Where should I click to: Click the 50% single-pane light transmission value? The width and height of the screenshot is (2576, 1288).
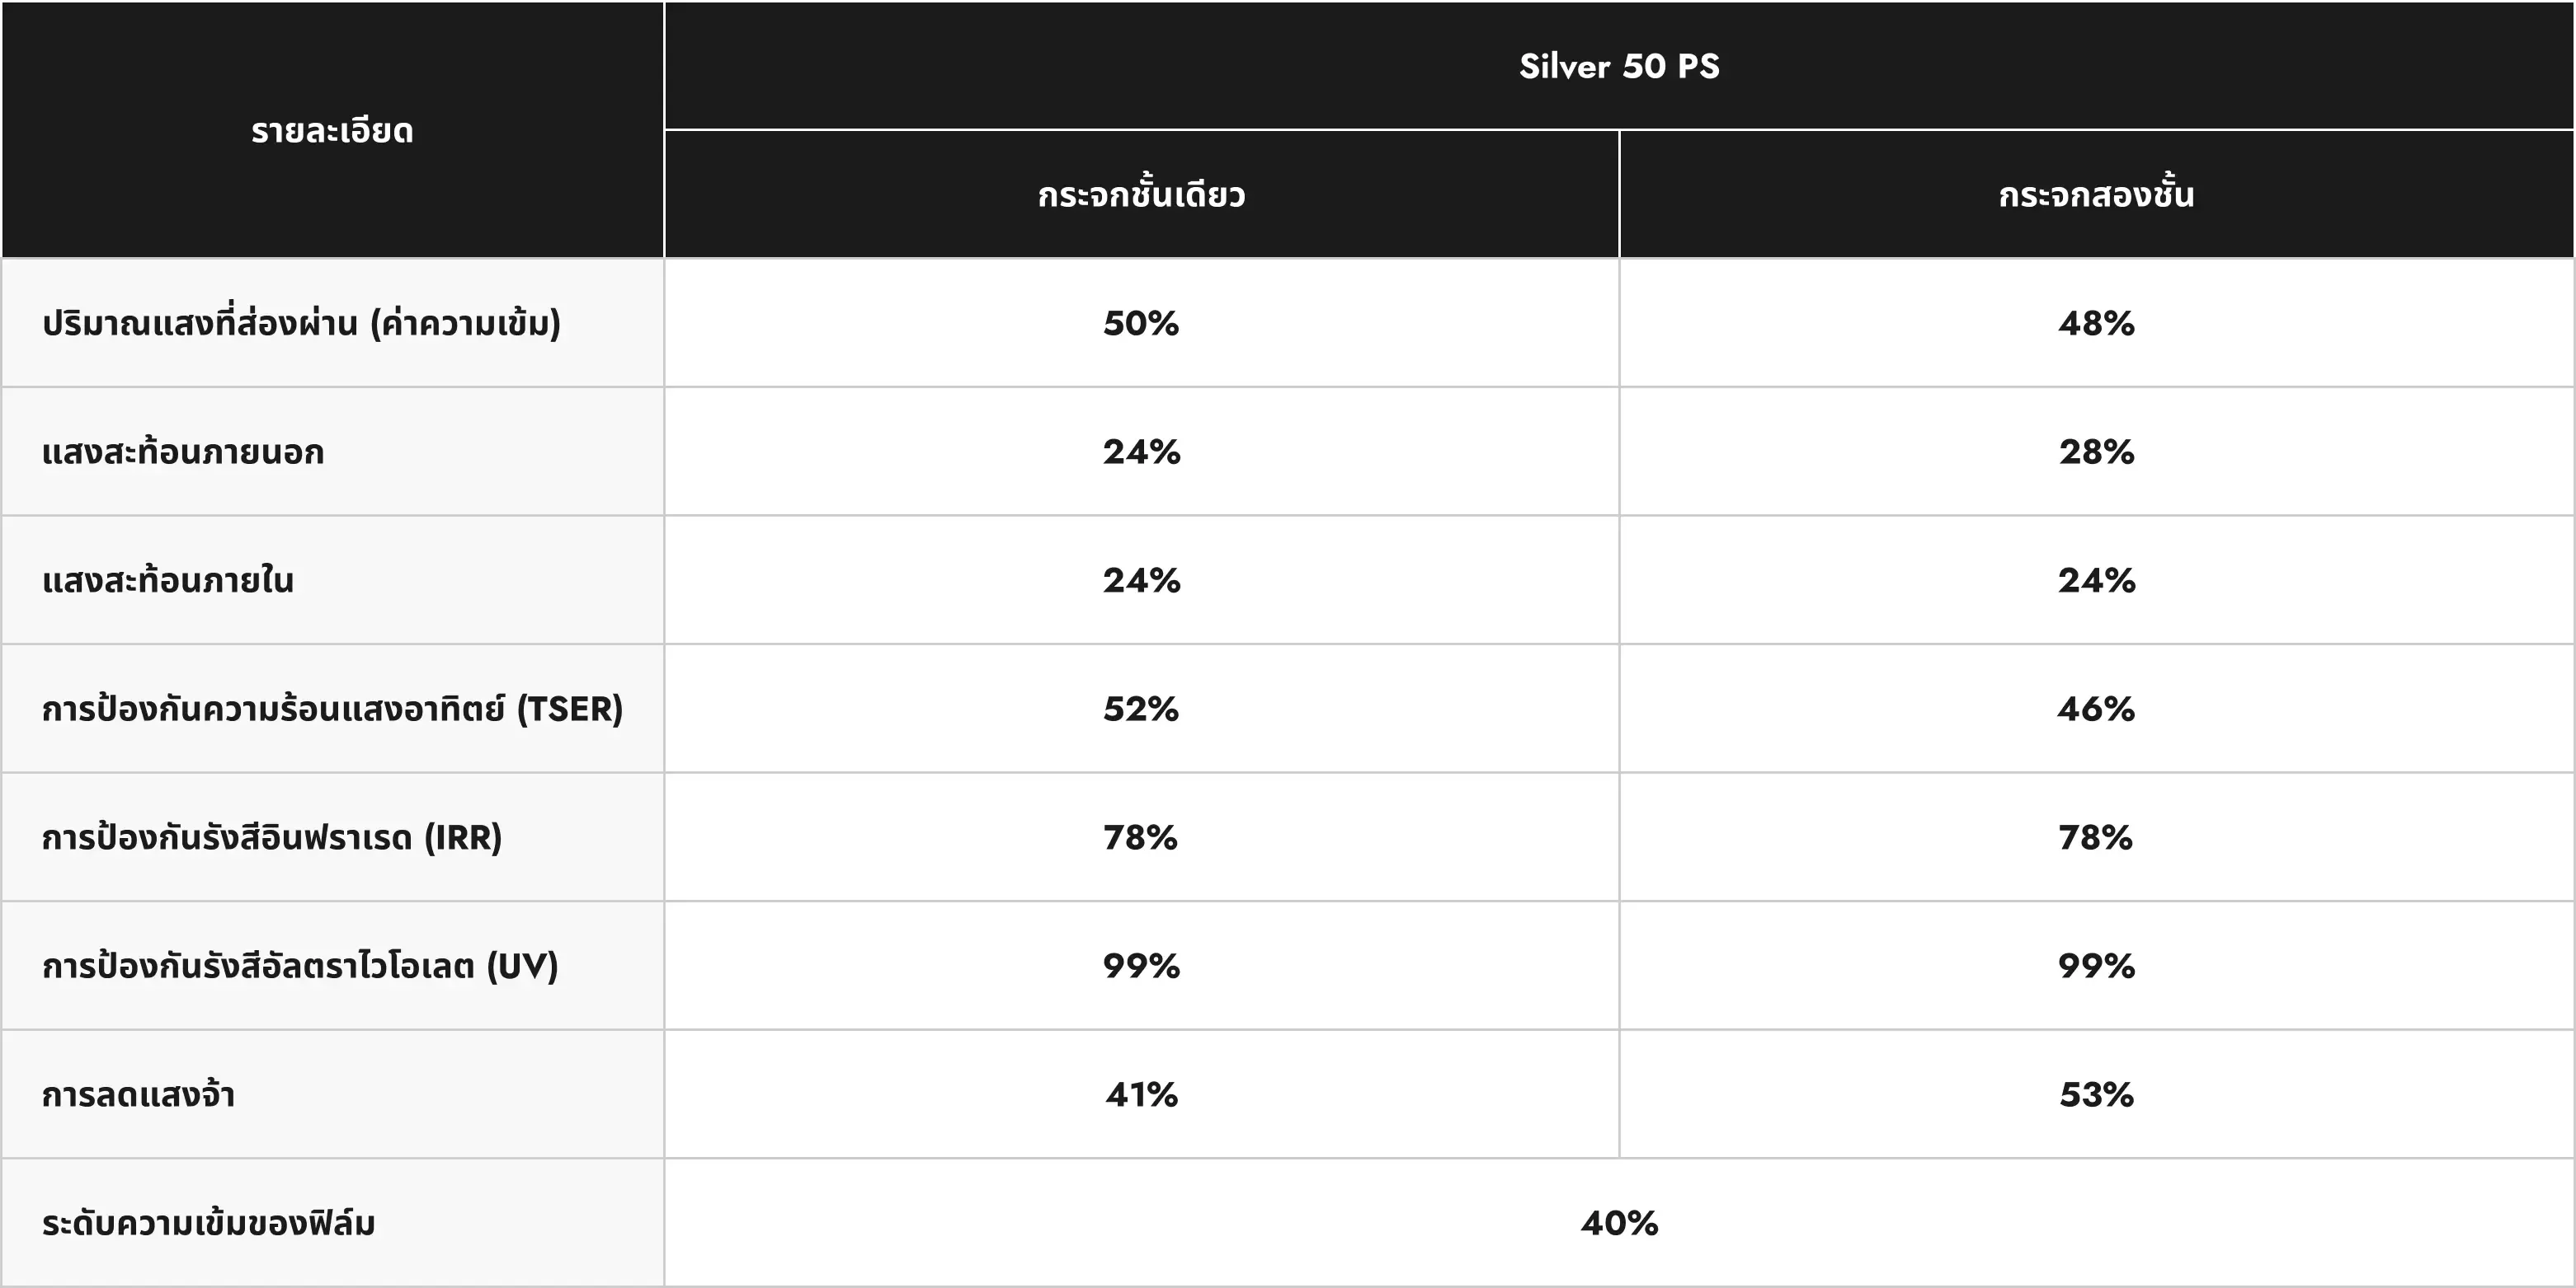pyautogui.click(x=1141, y=323)
